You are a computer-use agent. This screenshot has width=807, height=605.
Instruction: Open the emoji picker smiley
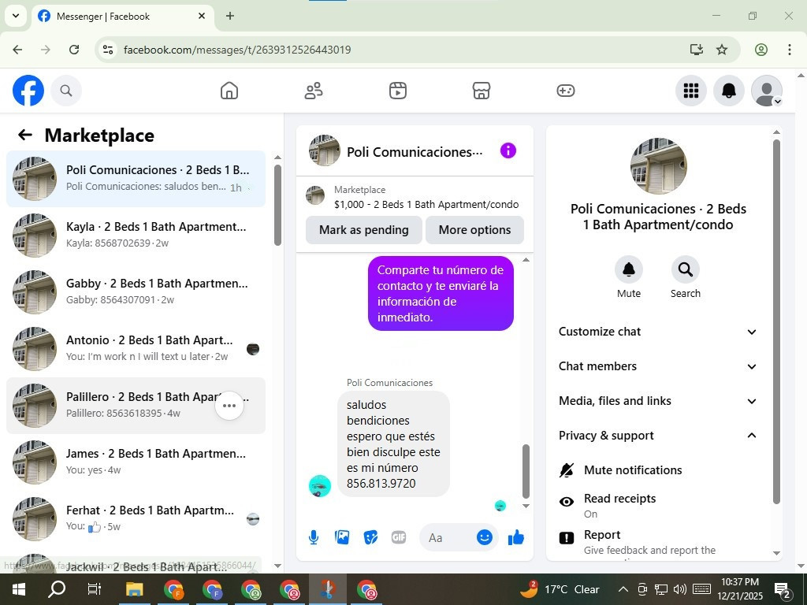click(485, 537)
